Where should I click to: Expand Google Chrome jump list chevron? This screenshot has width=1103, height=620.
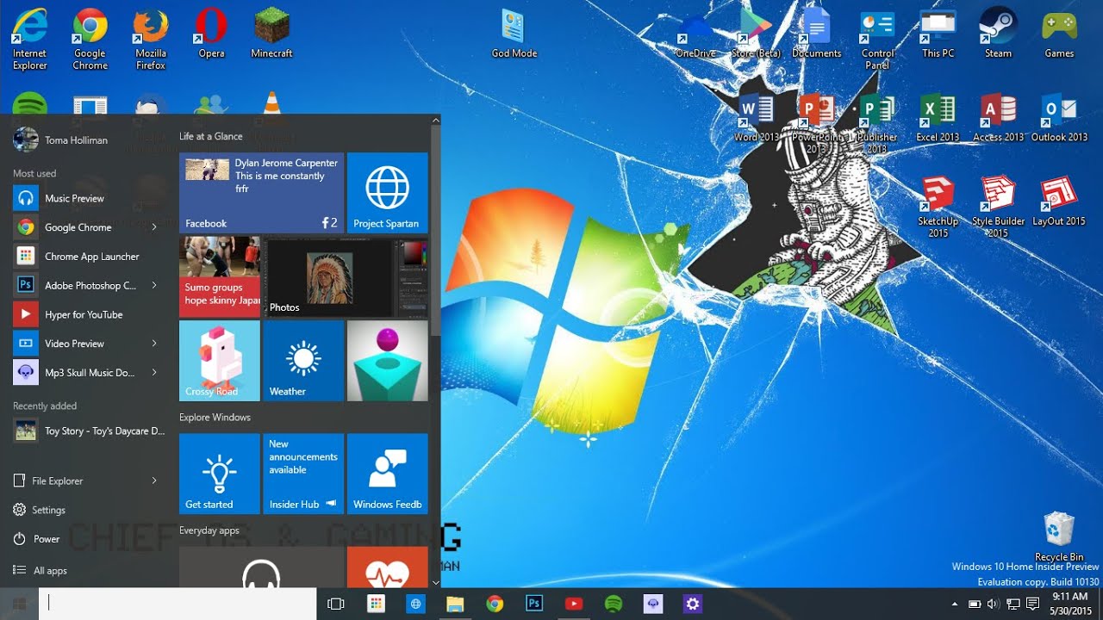point(154,227)
